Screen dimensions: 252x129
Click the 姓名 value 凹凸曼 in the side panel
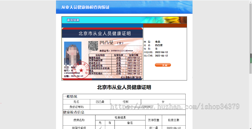pyautogui.click(x=159, y=45)
